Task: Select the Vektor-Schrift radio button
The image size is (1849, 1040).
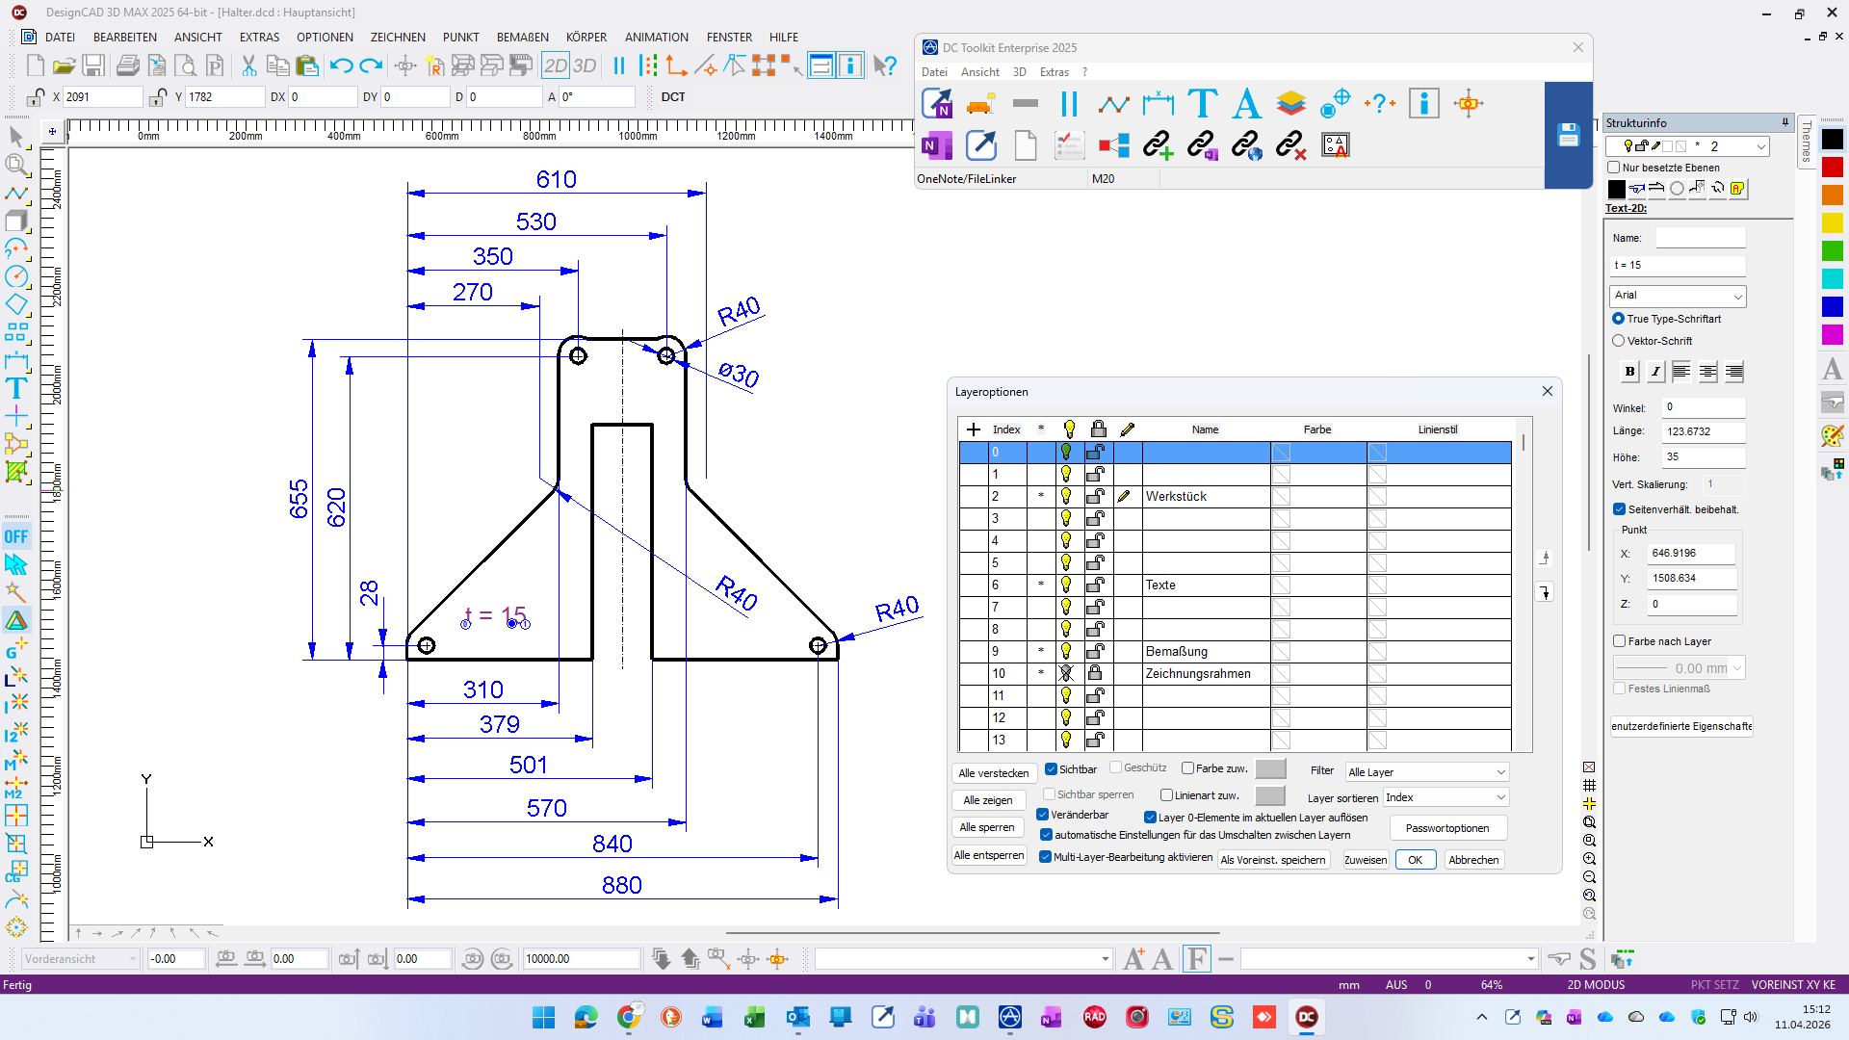Action: (1619, 341)
